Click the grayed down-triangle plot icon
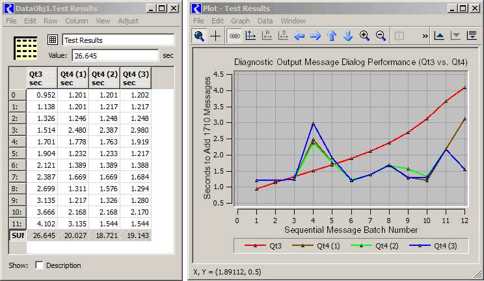This screenshot has width=484, height=281. point(455,36)
